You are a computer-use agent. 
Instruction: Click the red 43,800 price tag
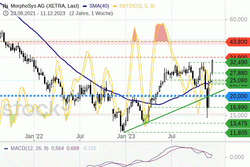point(237,42)
